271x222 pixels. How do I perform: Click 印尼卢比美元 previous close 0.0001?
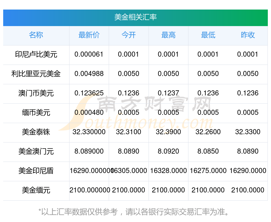pos(248,54)
